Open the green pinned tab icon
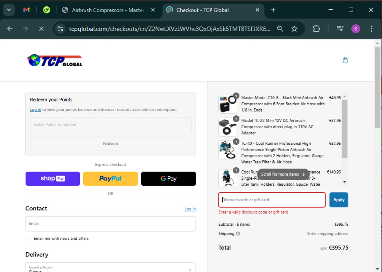 pos(47,10)
